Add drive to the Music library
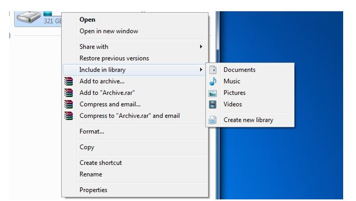356x201 pixels. pyautogui.click(x=232, y=81)
